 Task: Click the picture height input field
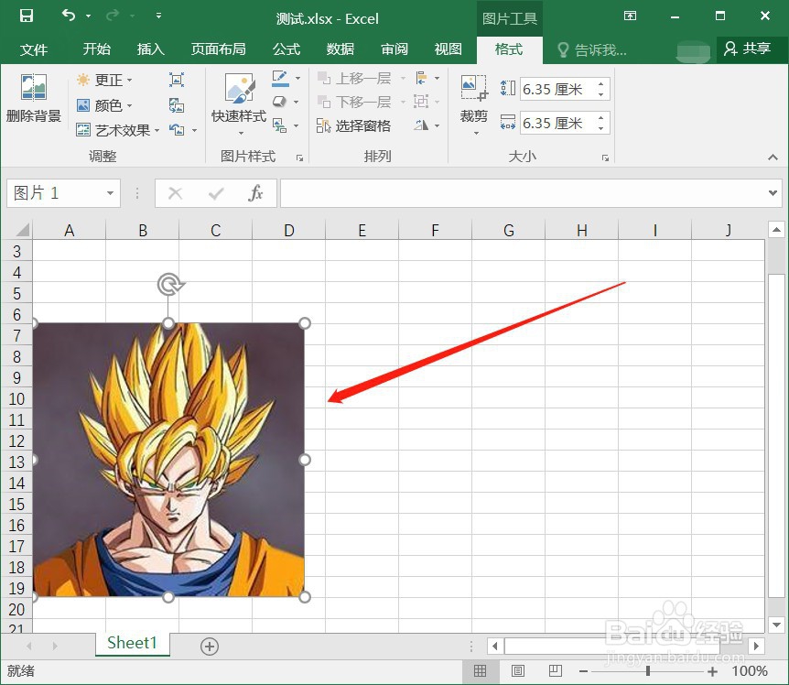tap(559, 89)
